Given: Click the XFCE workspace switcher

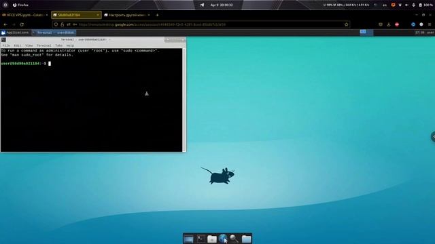Looking at the screenshot, I should (366, 33).
